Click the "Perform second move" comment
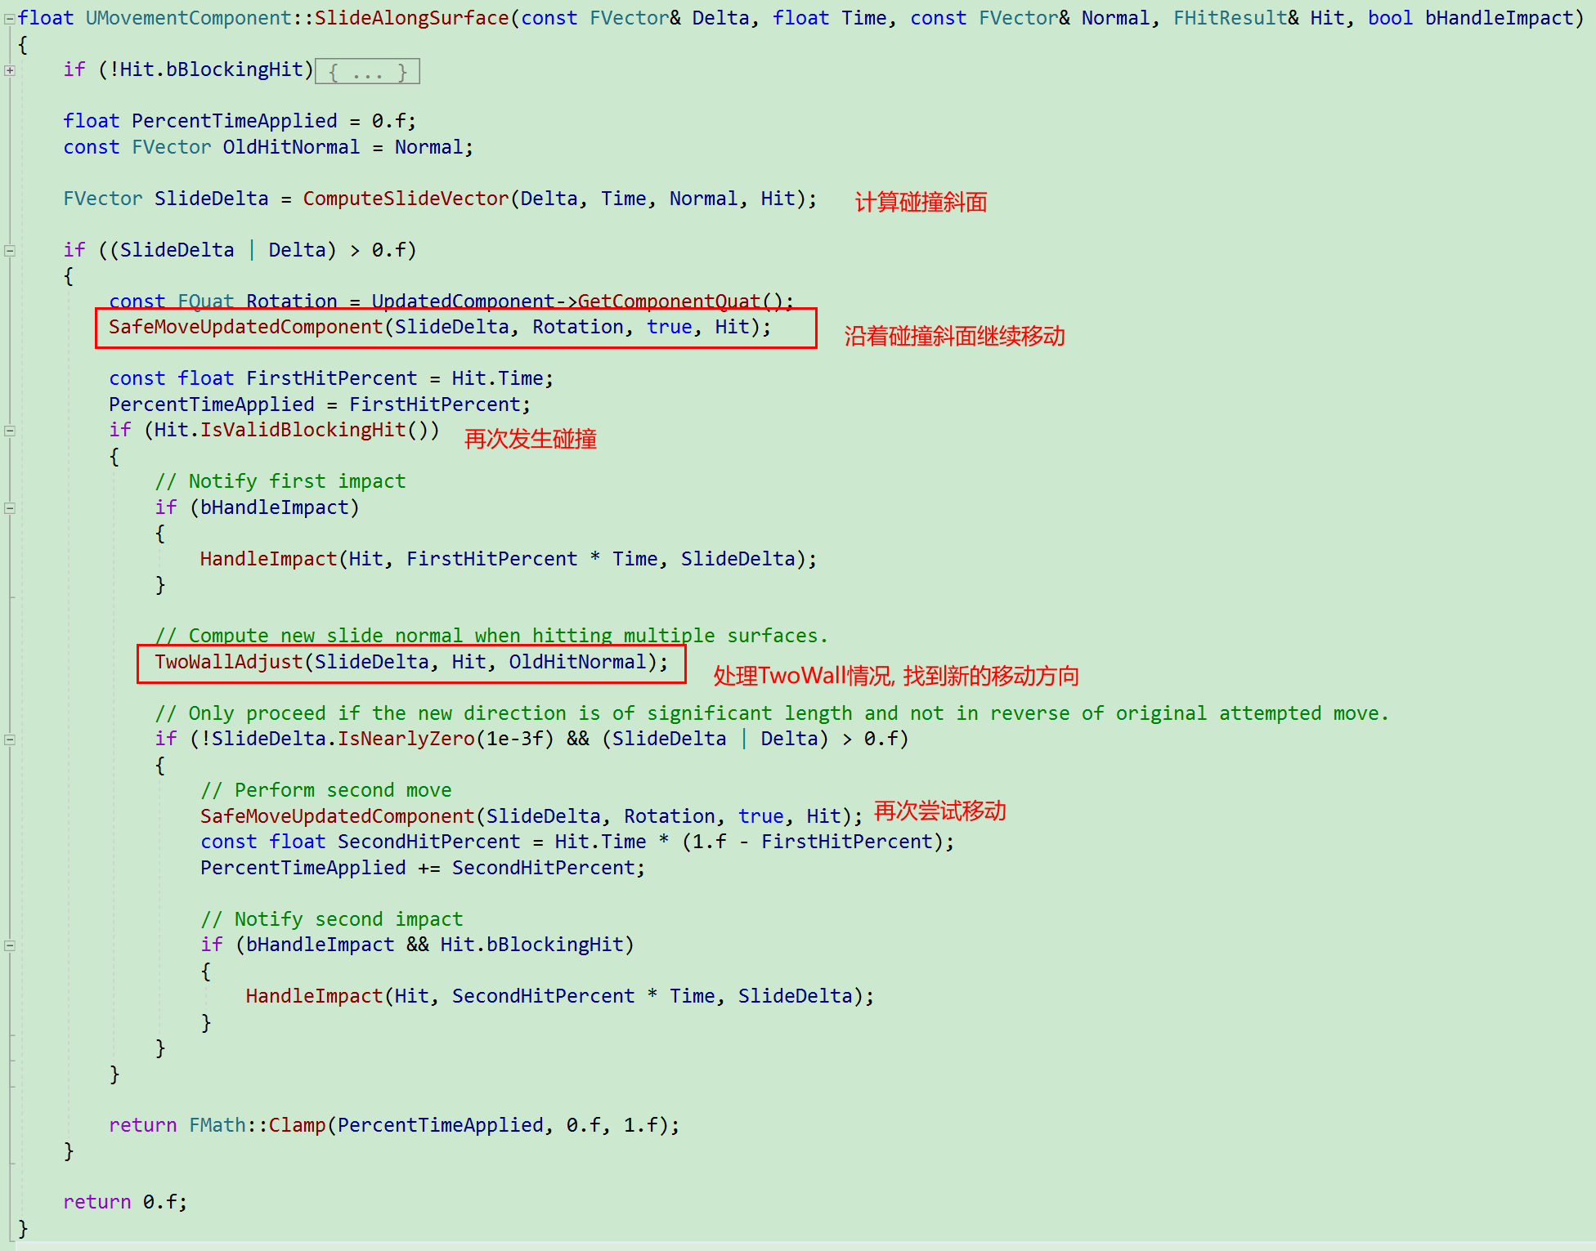The image size is (1596, 1251). (x=326, y=790)
